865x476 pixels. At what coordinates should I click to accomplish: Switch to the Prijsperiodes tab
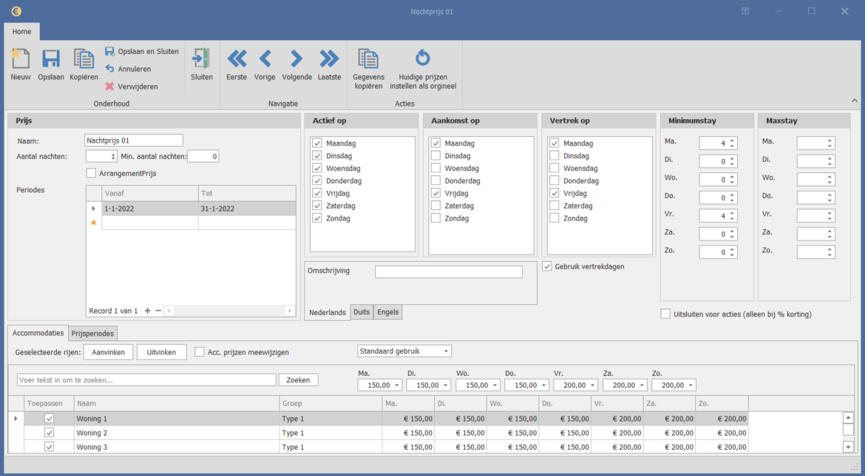coord(93,333)
